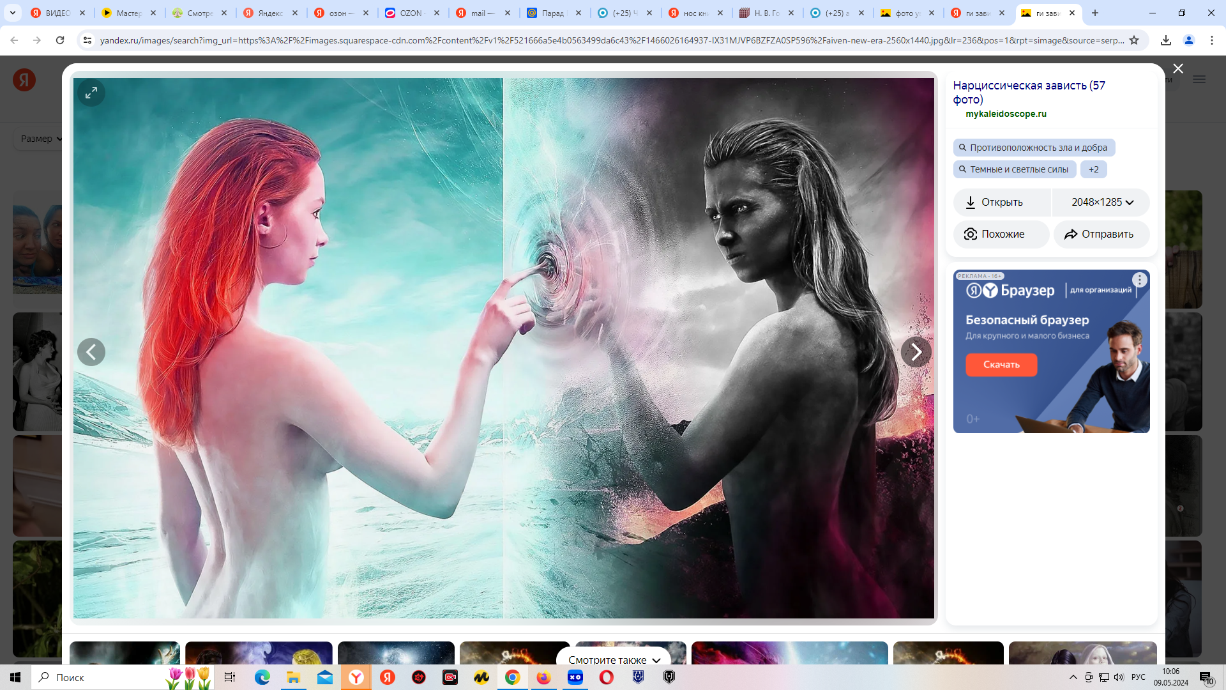Share the image via Отправить
1226x690 pixels.
coord(1101,234)
